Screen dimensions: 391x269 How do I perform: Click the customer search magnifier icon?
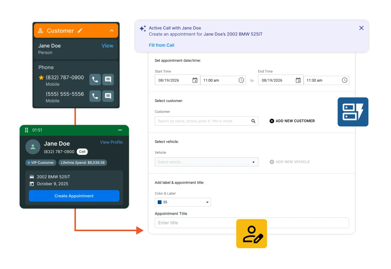click(253, 121)
